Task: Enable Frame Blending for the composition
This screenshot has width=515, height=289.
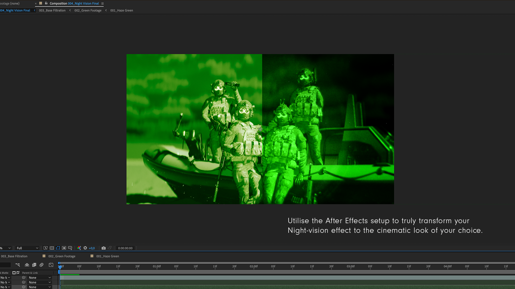Action: pos(34,265)
